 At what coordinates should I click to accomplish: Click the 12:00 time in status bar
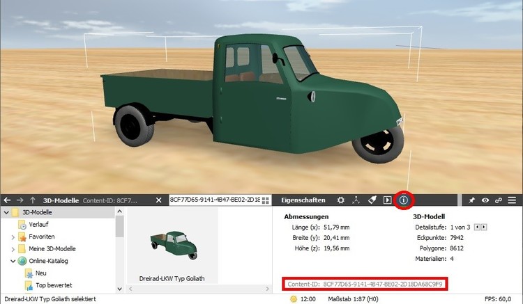(x=308, y=299)
